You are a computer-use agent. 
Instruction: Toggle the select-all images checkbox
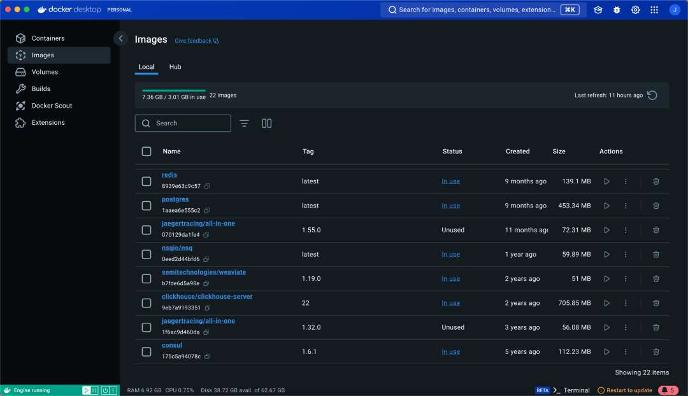pyautogui.click(x=147, y=152)
